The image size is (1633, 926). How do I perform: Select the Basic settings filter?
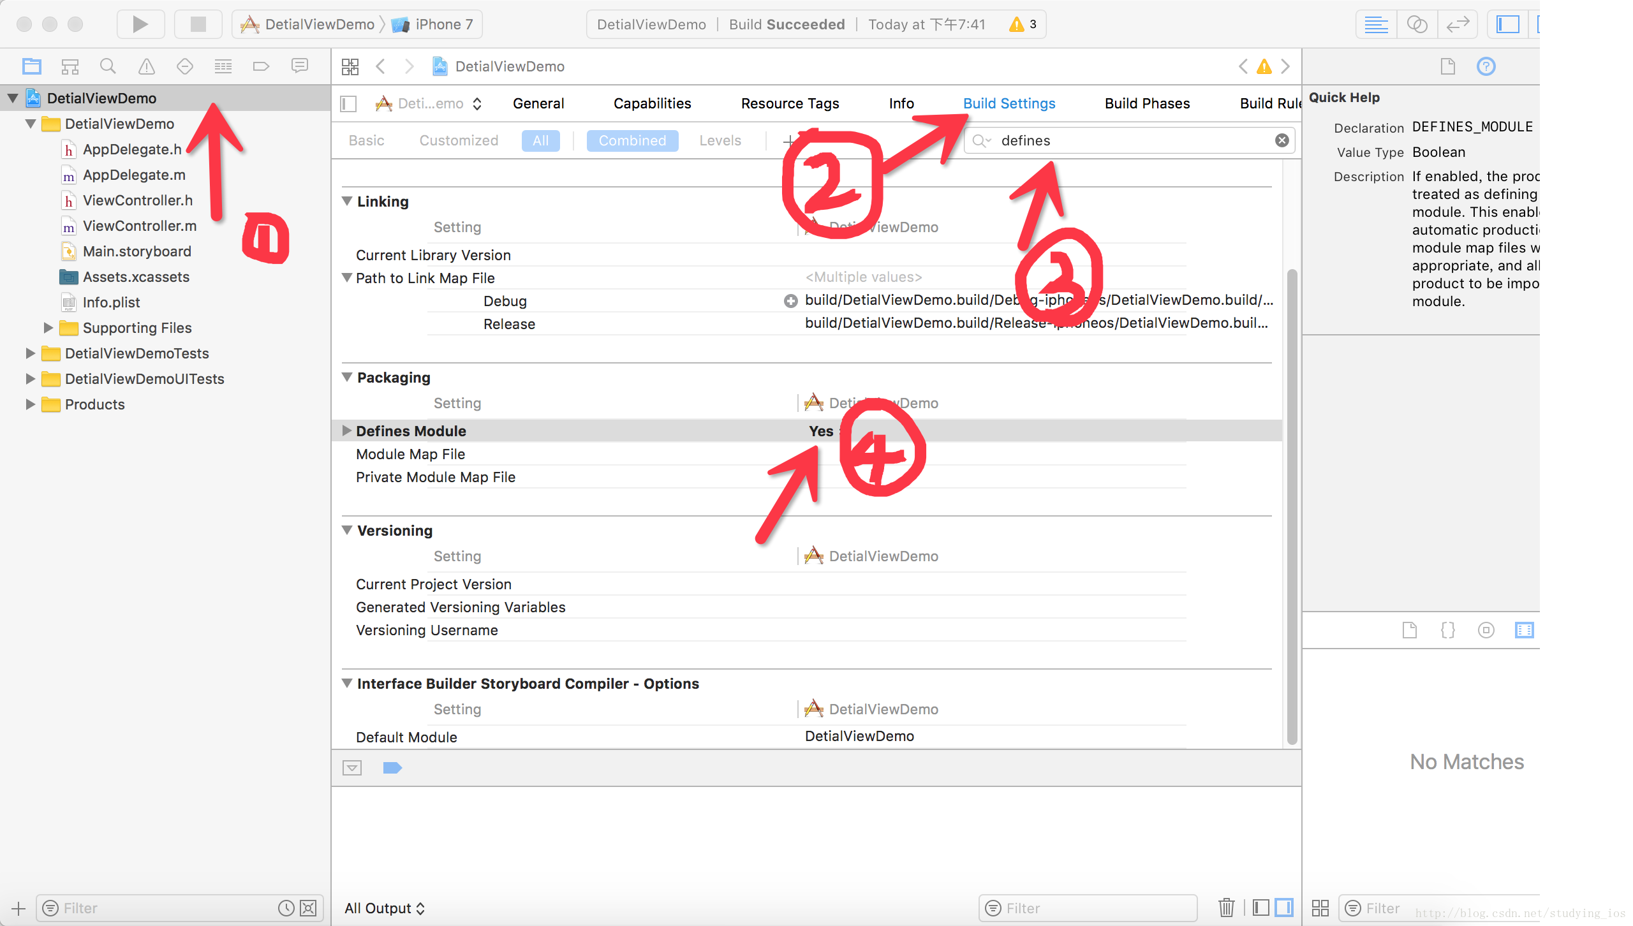pyautogui.click(x=367, y=140)
